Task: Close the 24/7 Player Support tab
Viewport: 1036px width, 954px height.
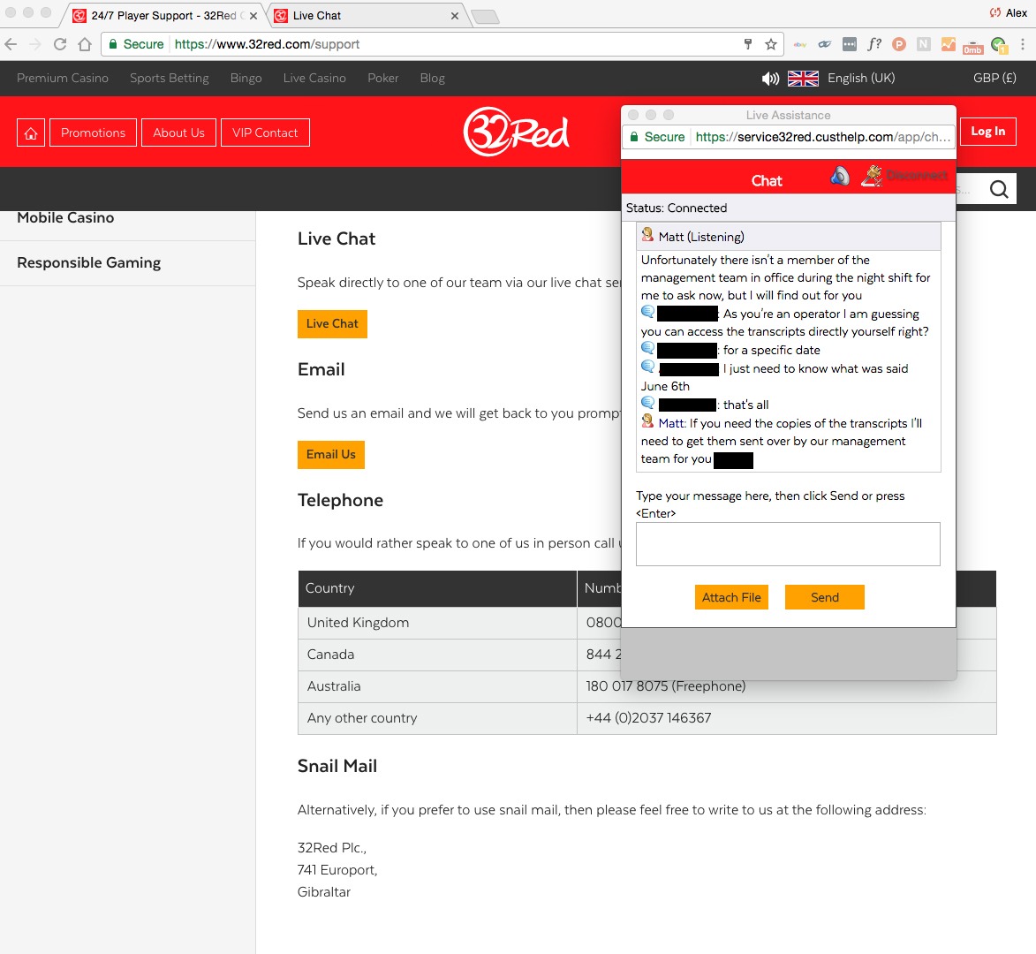Action: pos(253,16)
